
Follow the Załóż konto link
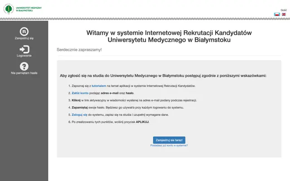[80, 93]
